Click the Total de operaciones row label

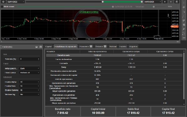pyautogui.click(x=64, y=79)
